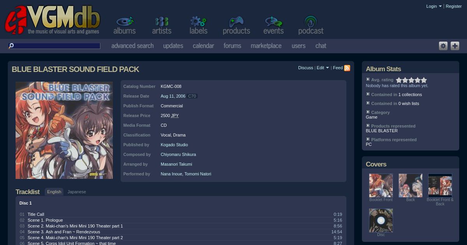
Task: Click the Register link
Action: click(453, 6)
